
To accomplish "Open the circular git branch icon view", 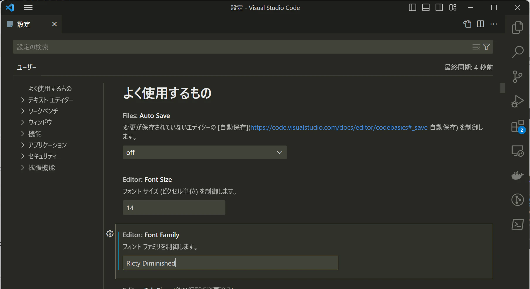I will [x=517, y=200].
